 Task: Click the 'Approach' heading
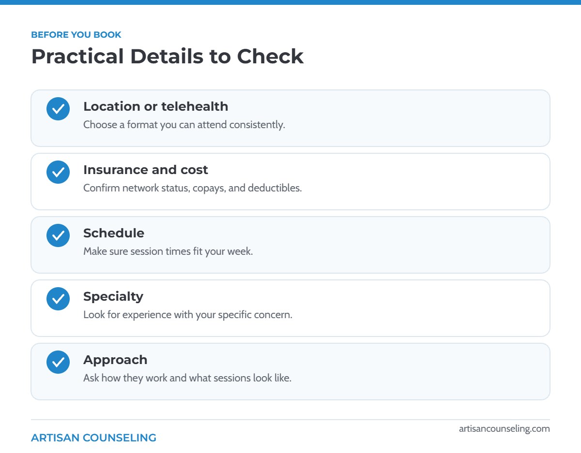[x=115, y=360]
